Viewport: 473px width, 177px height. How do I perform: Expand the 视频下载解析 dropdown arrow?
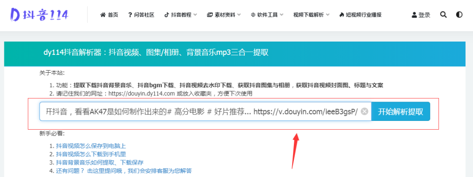click(328, 15)
